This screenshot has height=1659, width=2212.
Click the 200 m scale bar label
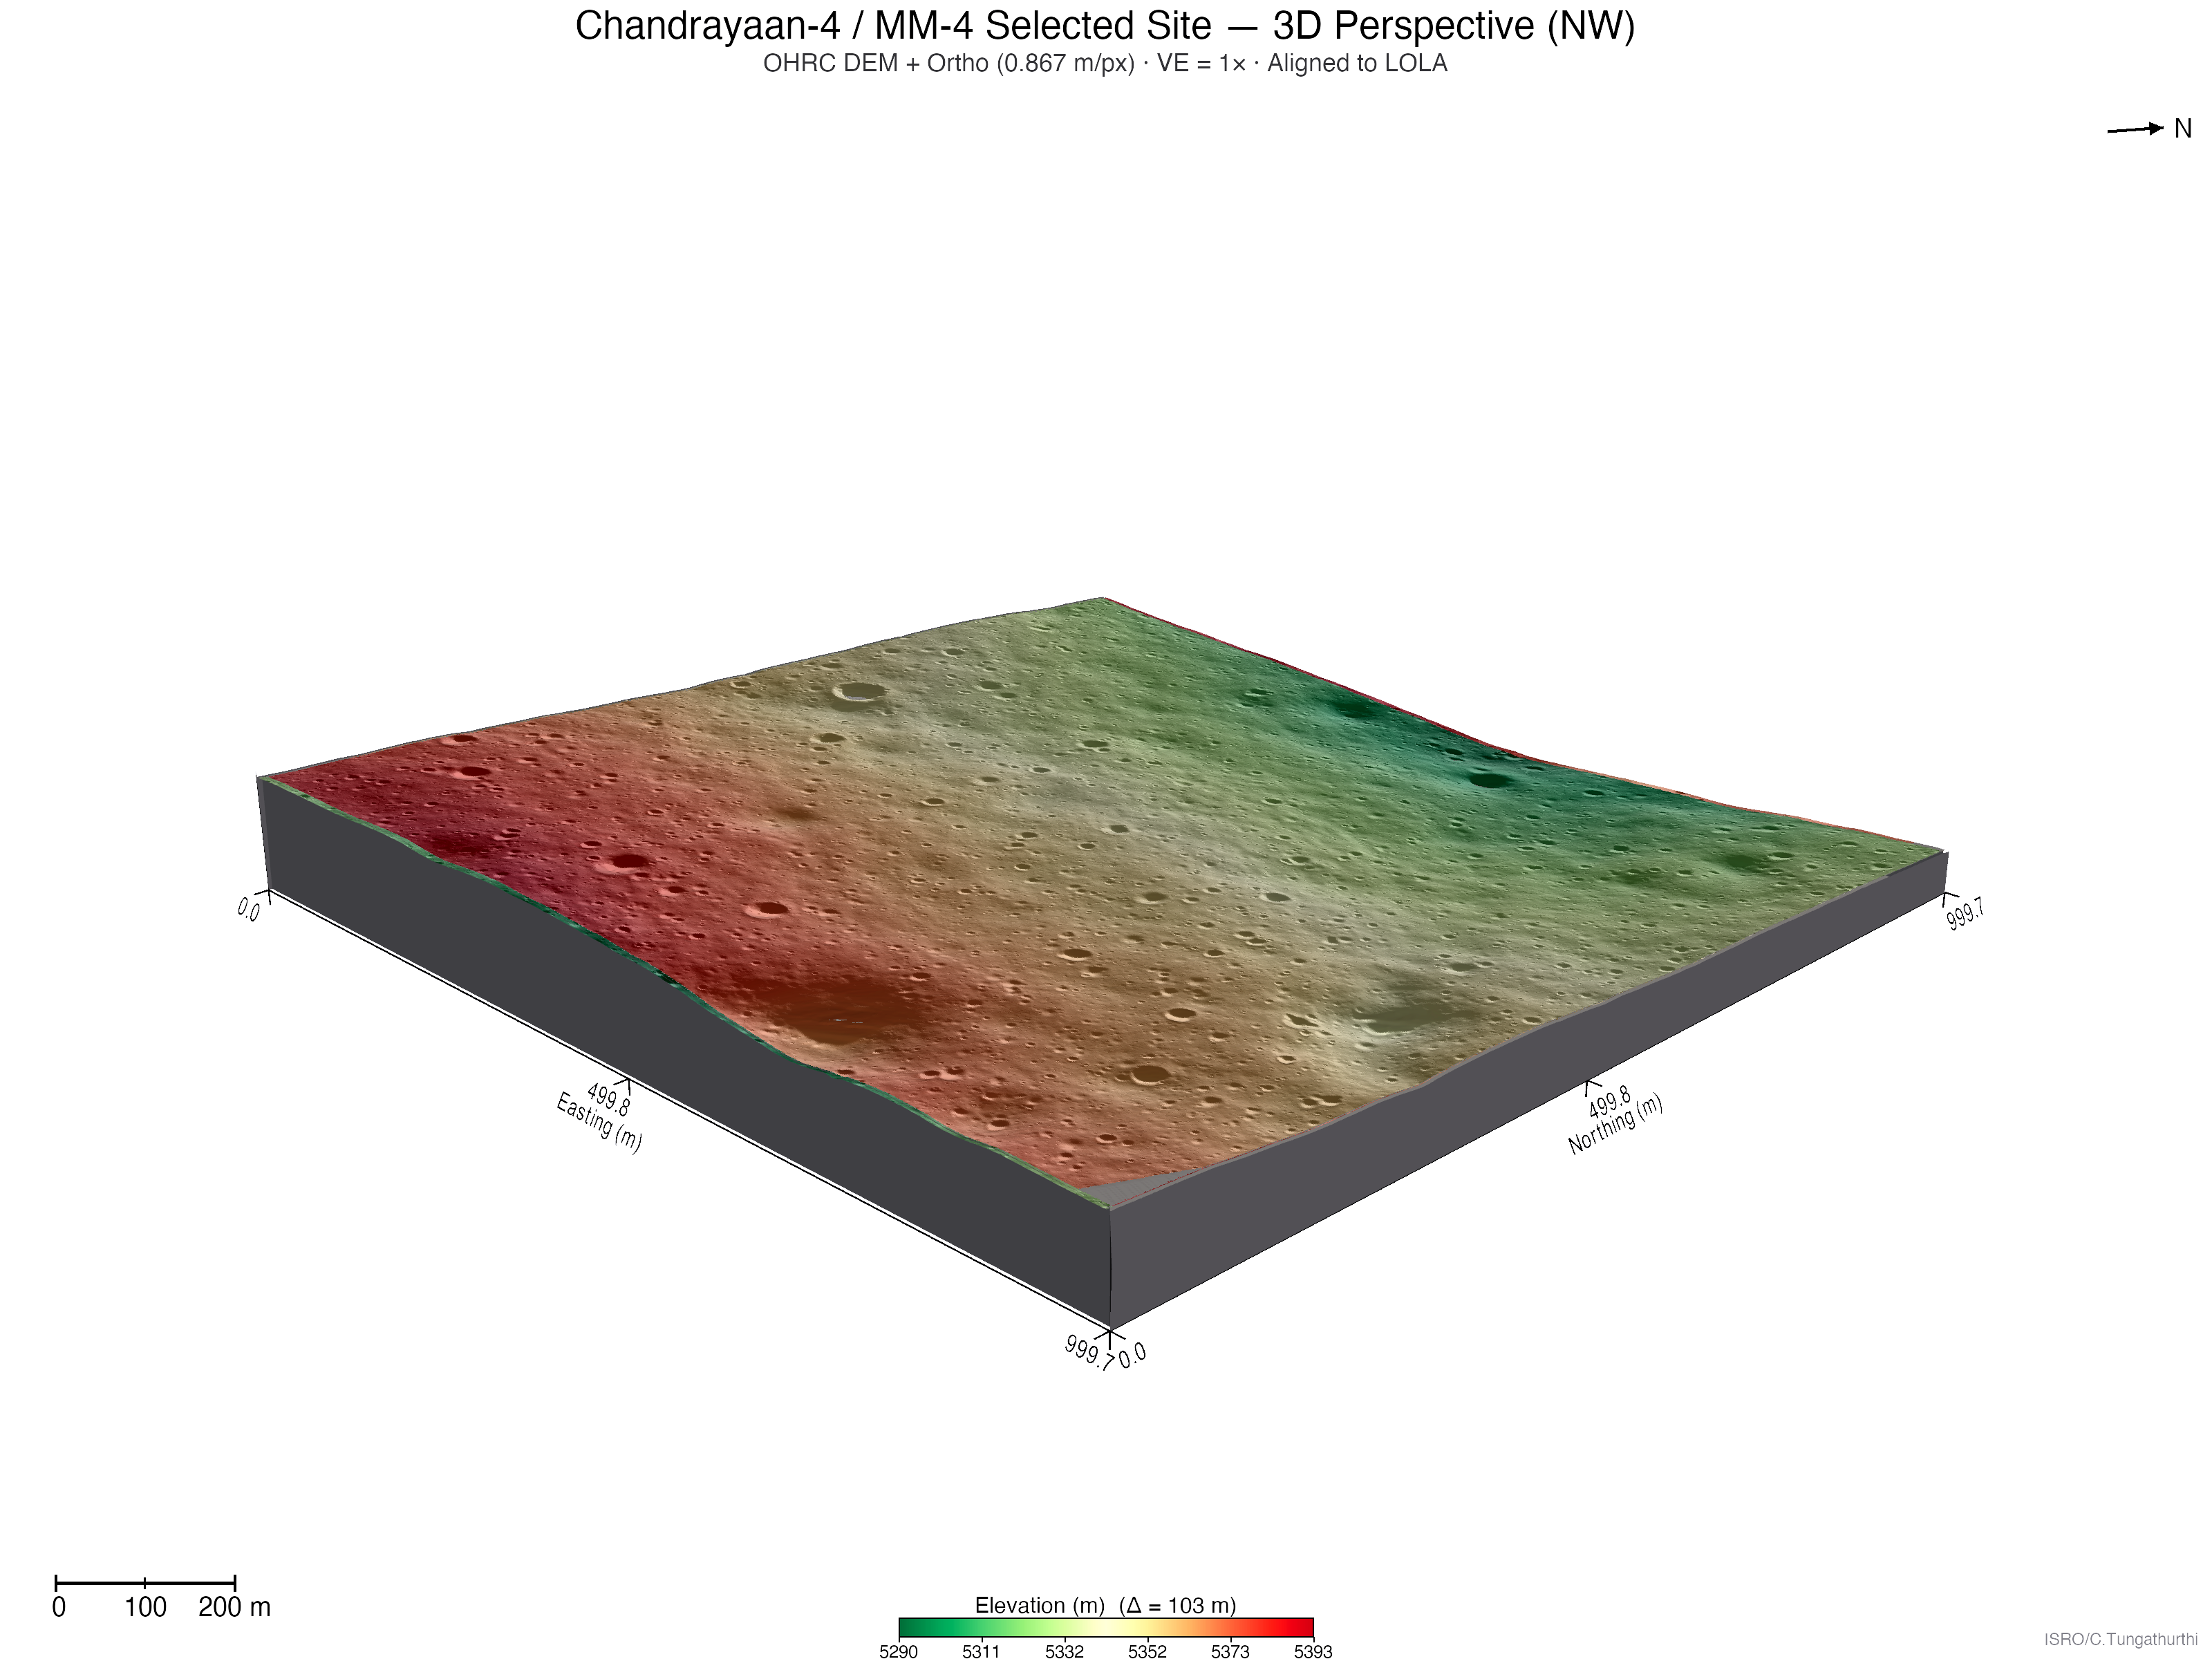(234, 1607)
